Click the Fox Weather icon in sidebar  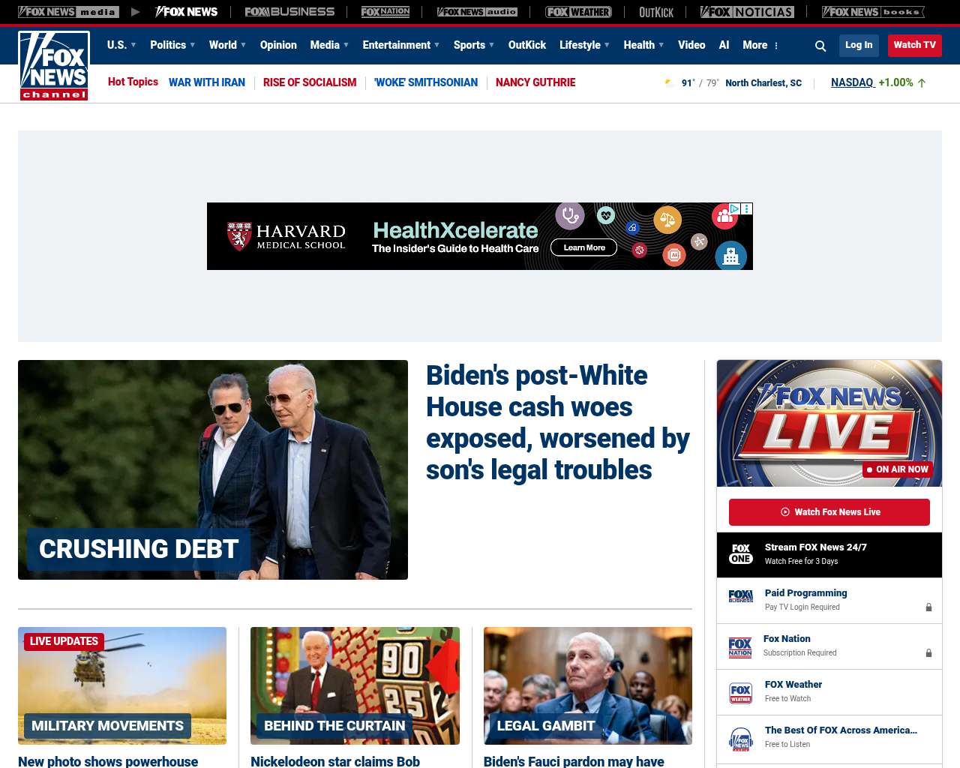[741, 693]
